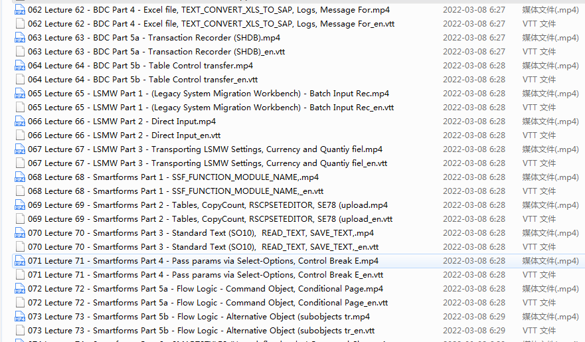
Task: Click VTT 文件 type of 068 _en.vtt row
Action: 539,191
